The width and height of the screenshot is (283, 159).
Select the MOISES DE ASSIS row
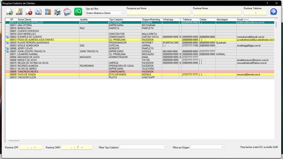pos(140,60)
